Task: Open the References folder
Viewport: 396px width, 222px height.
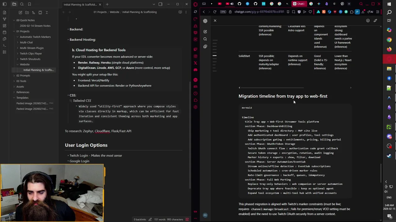Action: coord(23,92)
